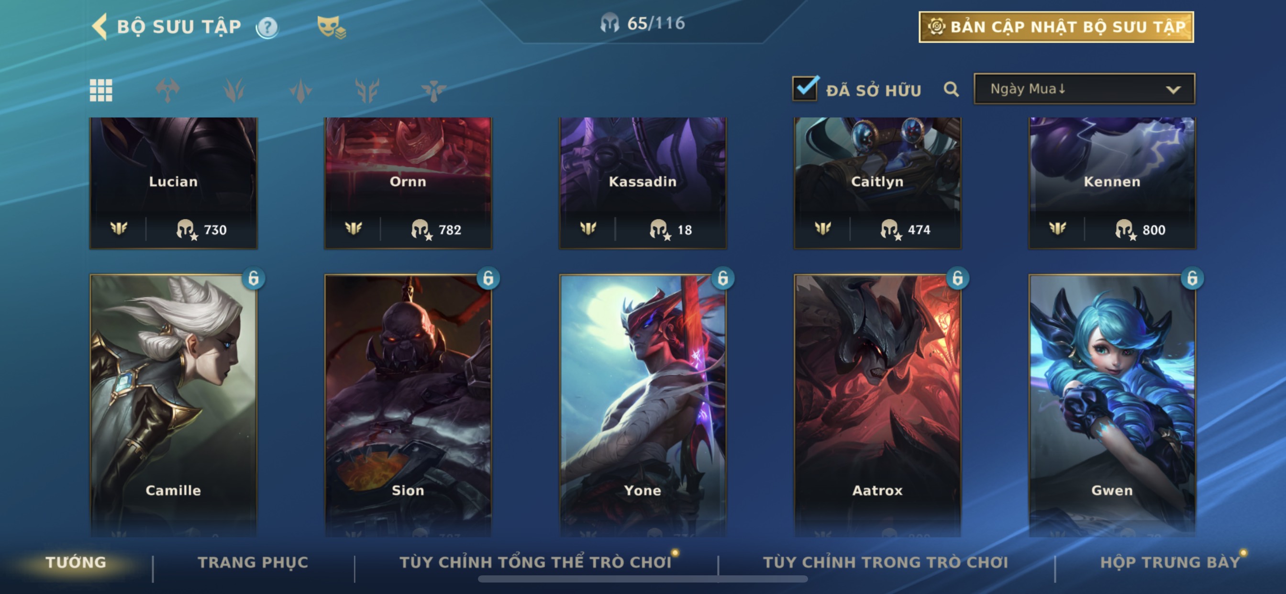Go back using the Bộ Sưu Tập arrow

click(x=100, y=26)
